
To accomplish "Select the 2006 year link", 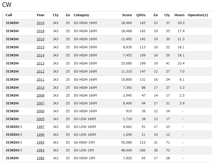I will (41, 111).
